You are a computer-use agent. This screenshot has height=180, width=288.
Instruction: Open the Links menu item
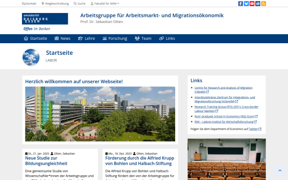coord(167,38)
